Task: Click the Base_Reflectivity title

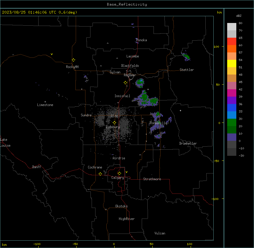Action: coord(127,4)
